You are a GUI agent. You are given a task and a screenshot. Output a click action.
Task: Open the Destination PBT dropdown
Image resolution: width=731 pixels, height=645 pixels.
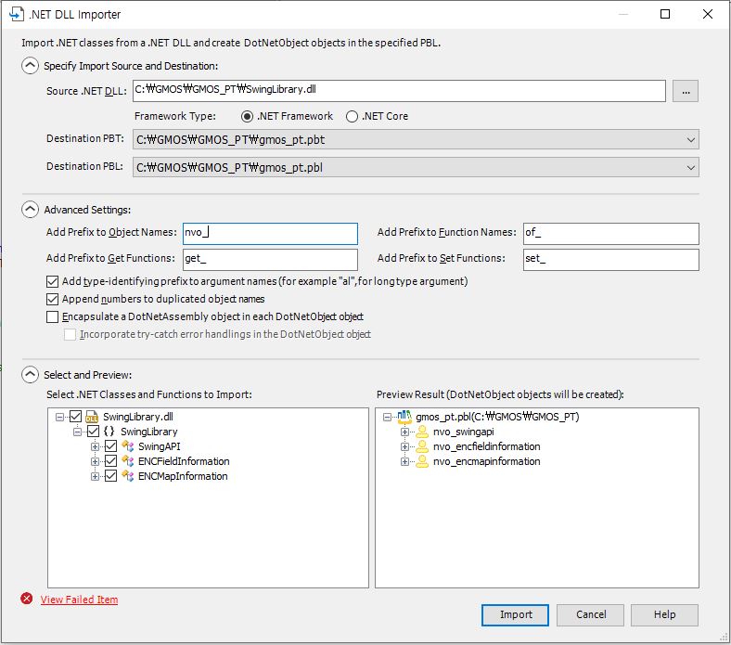click(x=690, y=140)
